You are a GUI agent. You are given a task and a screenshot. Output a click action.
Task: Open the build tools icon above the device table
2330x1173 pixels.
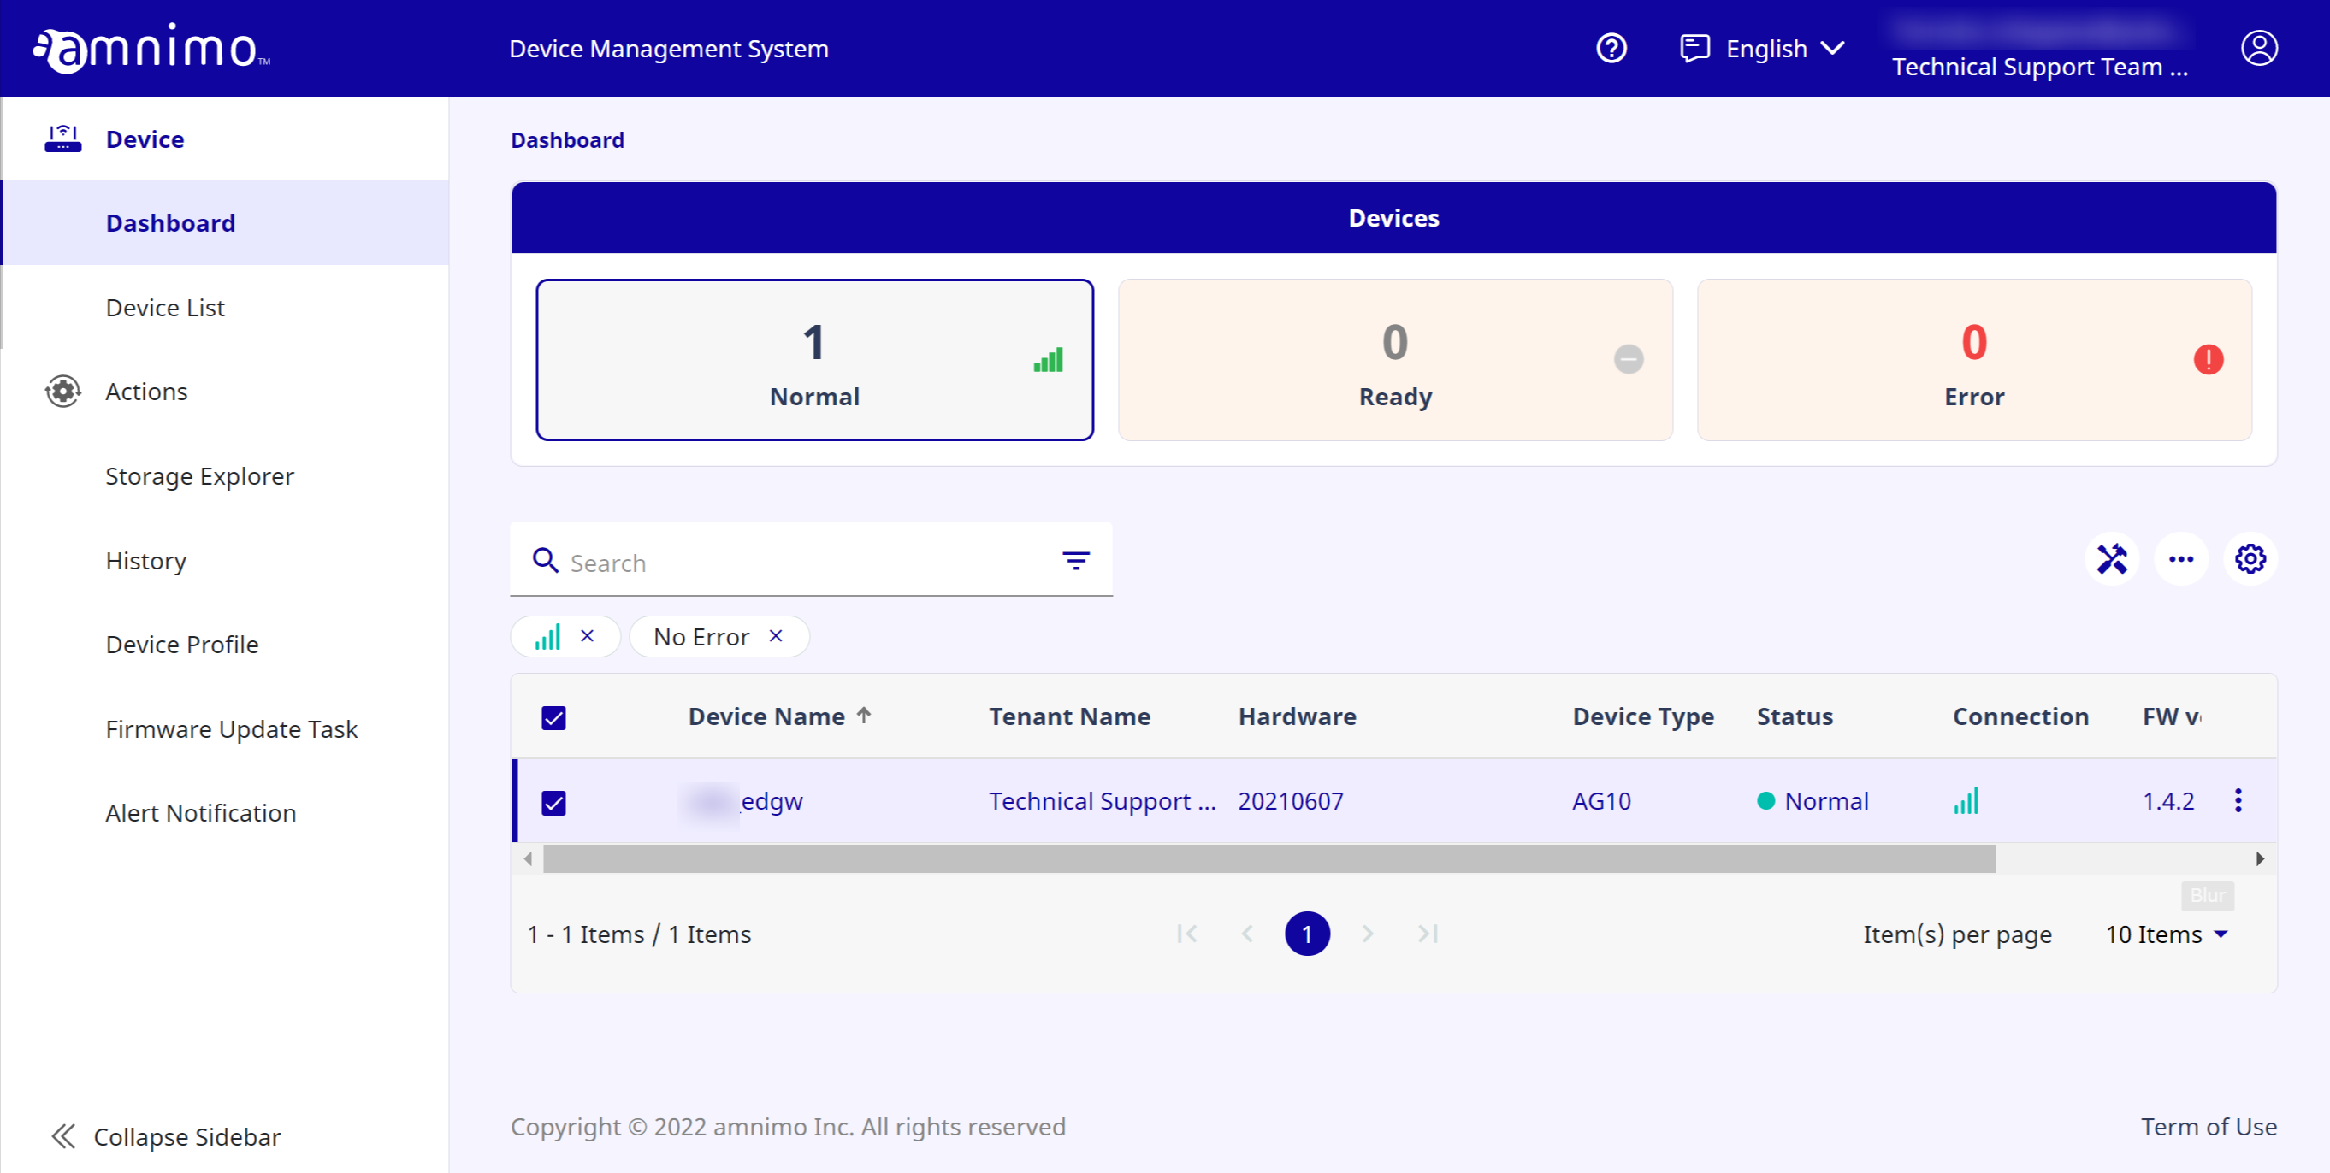click(2112, 559)
